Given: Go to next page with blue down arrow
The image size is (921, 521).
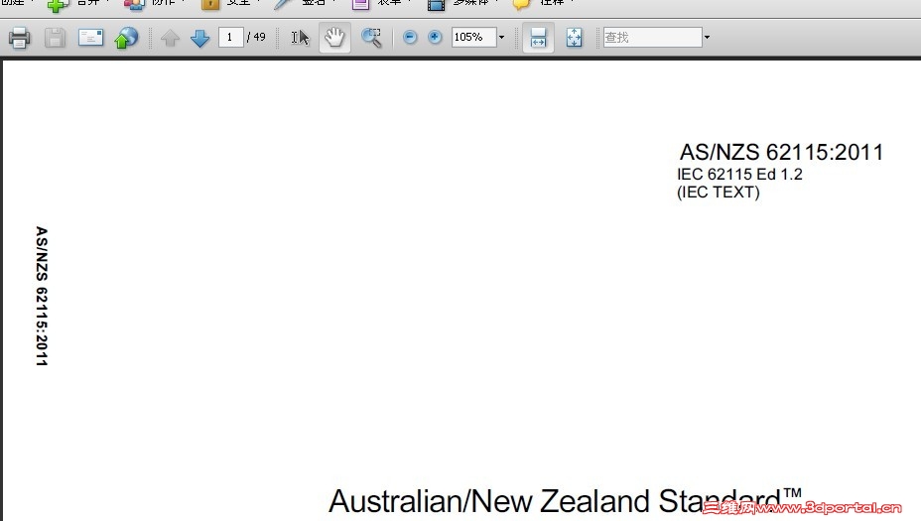Looking at the screenshot, I should (x=200, y=38).
